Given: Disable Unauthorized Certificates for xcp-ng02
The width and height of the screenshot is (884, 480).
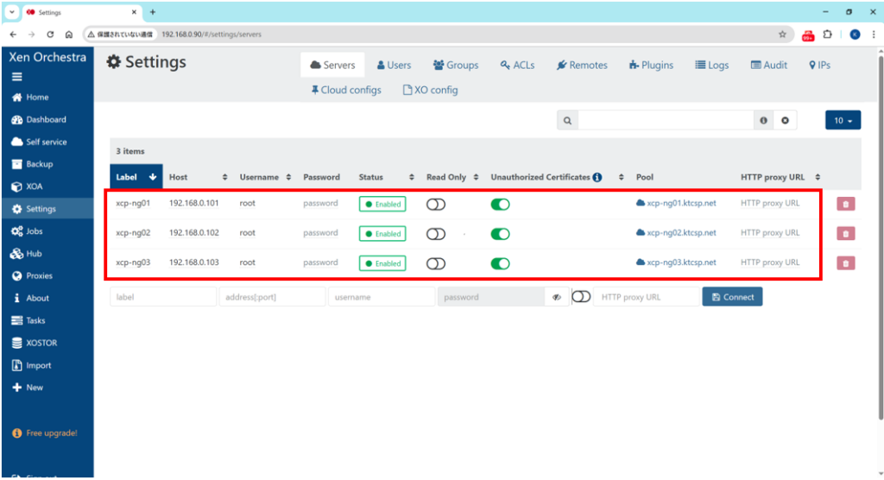Looking at the screenshot, I should click(500, 234).
